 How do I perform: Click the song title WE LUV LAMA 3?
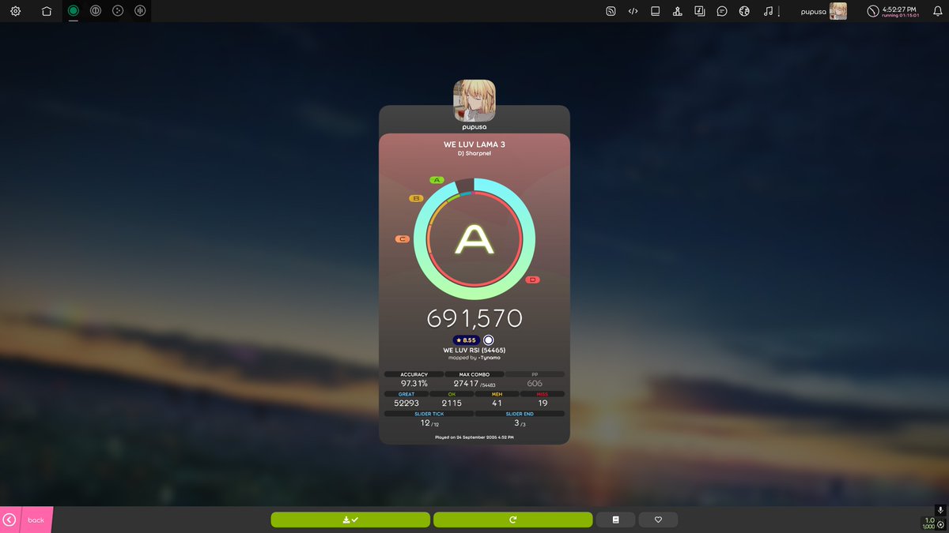(x=475, y=145)
